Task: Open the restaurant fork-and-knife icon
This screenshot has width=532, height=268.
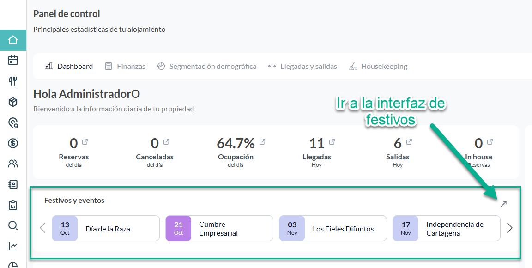Action: pos(13,81)
